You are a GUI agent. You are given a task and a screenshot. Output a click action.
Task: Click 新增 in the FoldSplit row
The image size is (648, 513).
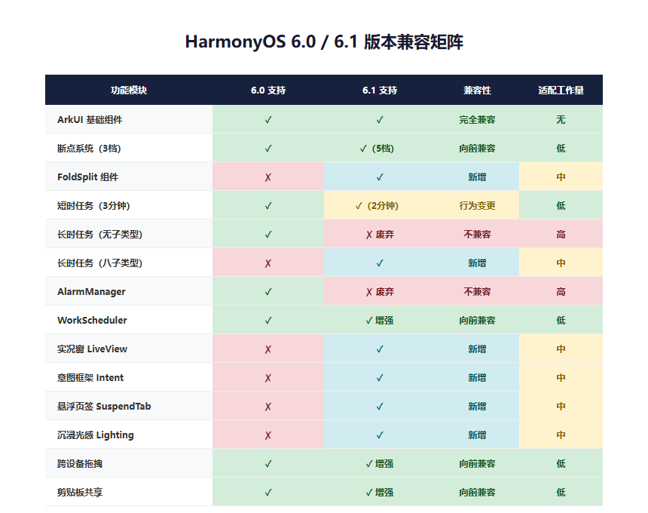477,177
